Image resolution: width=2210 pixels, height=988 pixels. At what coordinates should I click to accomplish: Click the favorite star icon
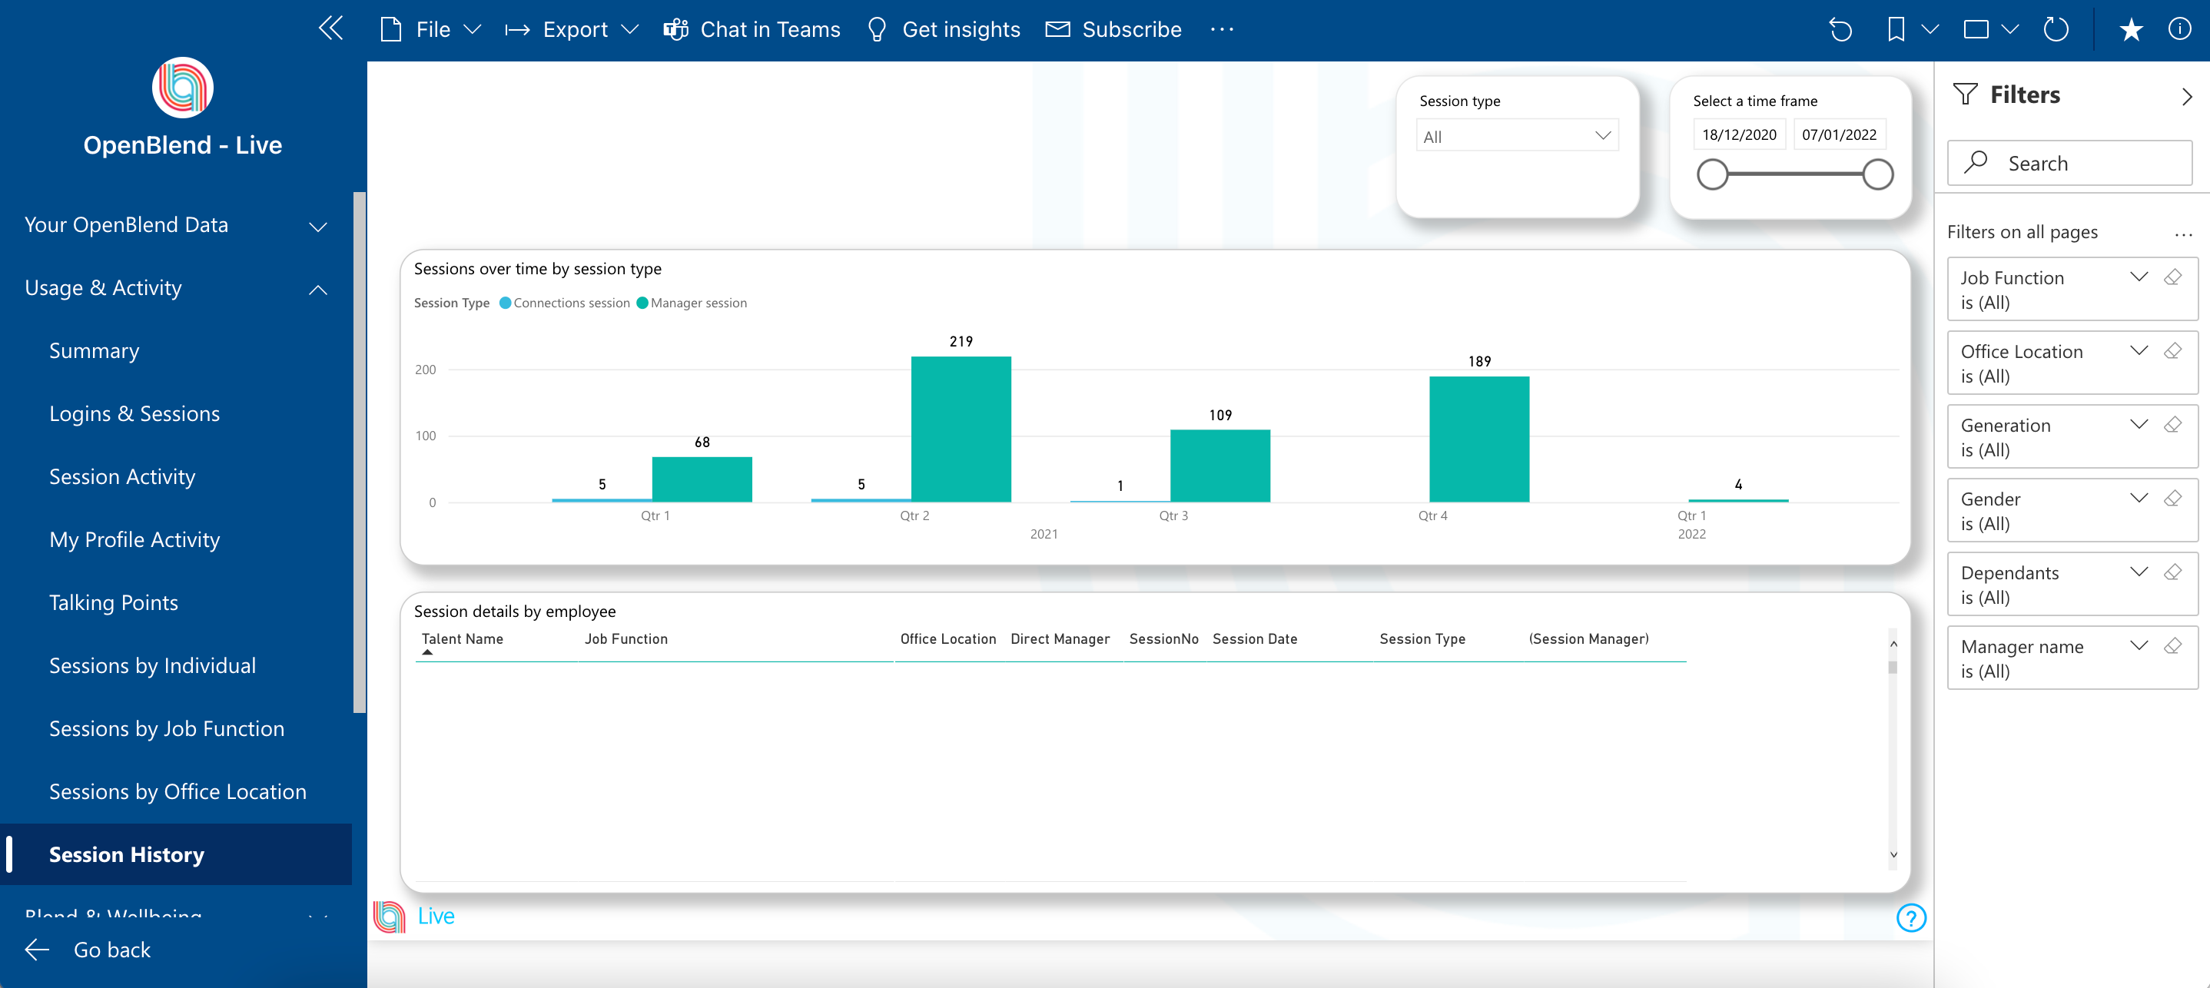click(2131, 30)
